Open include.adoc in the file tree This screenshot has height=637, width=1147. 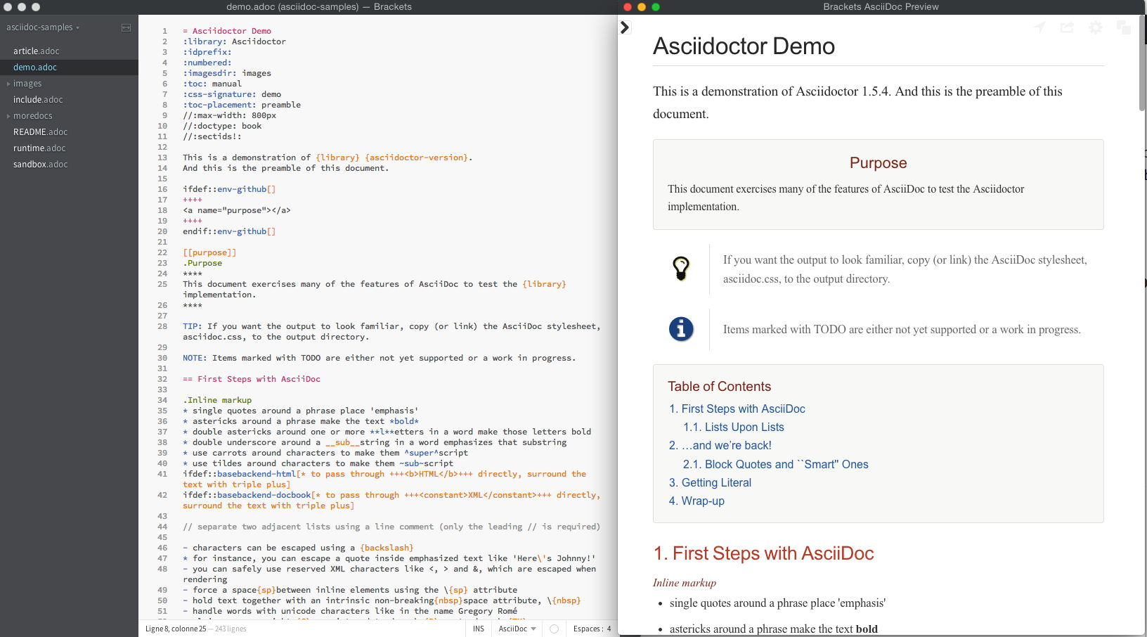[x=38, y=100]
